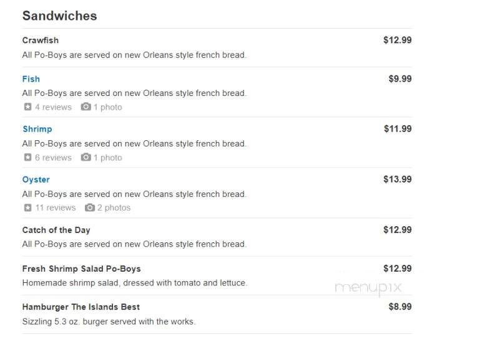Click the camera icon under the Fish item
Screen dimensions: 480x339
86,107
